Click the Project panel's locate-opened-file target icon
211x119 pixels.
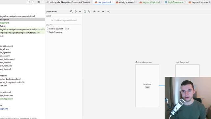tap(29, 2)
